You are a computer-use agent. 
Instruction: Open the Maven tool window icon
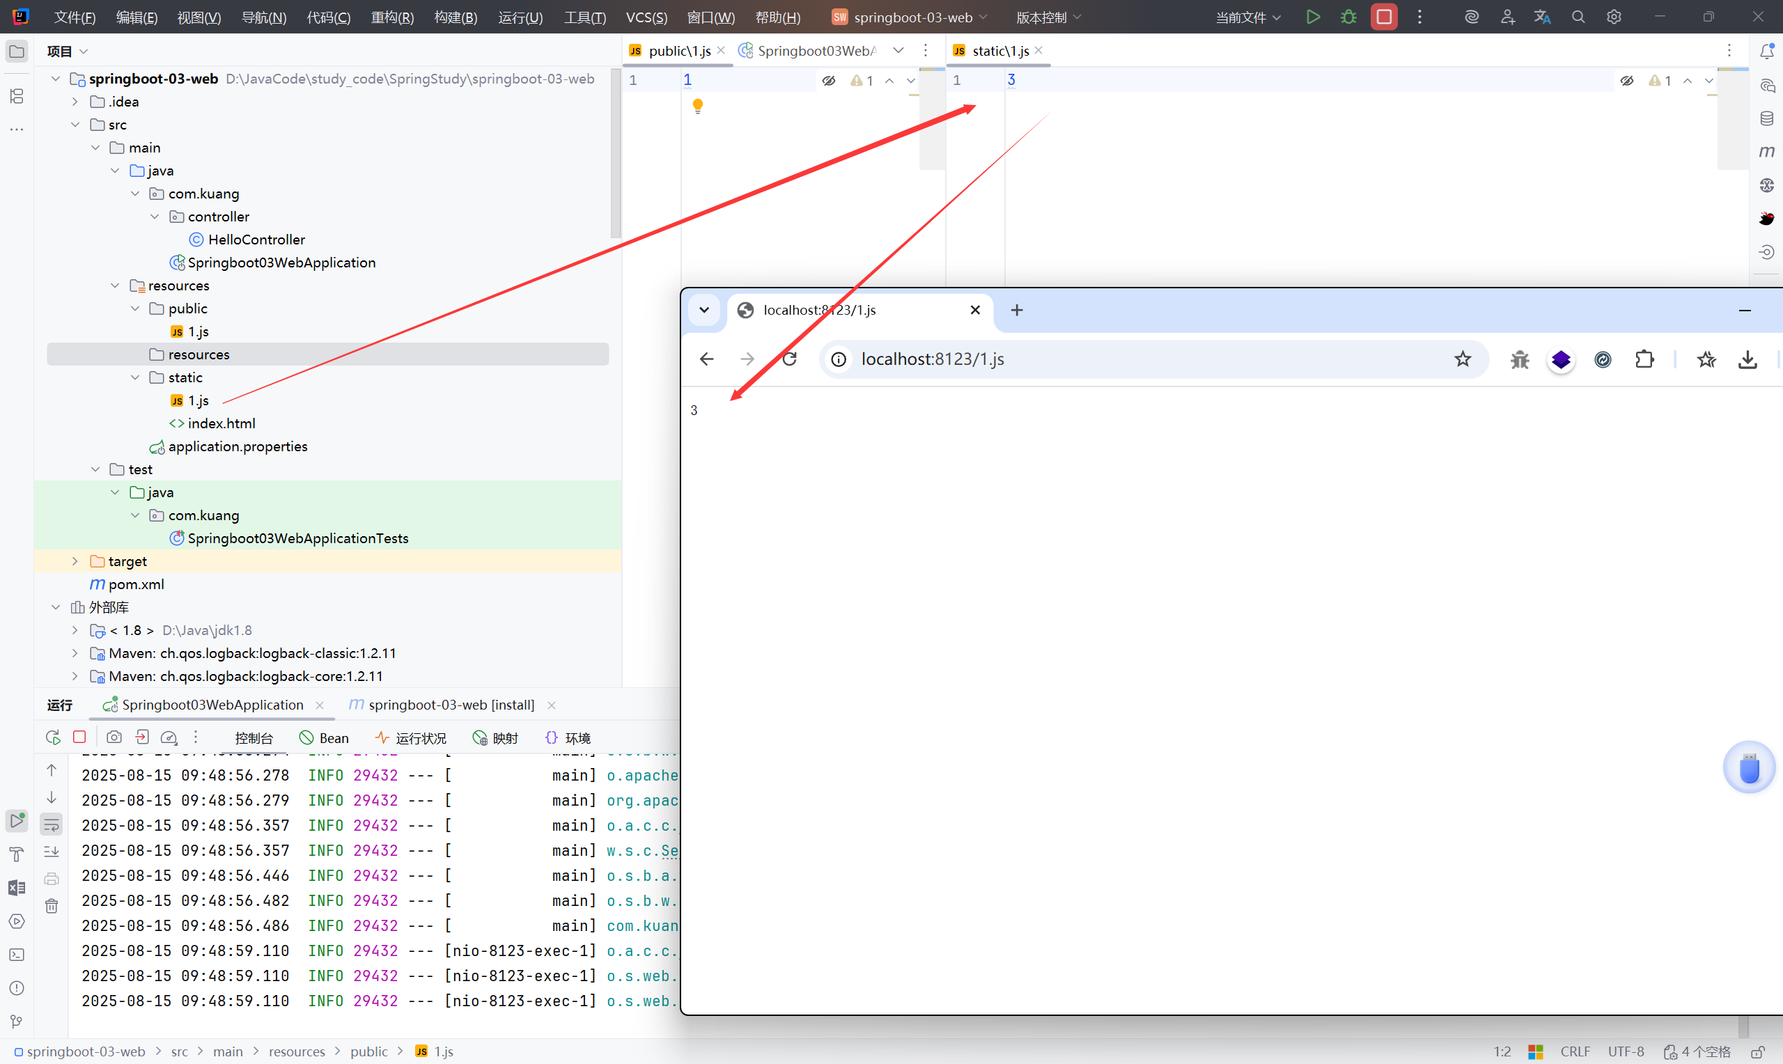(x=1766, y=151)
